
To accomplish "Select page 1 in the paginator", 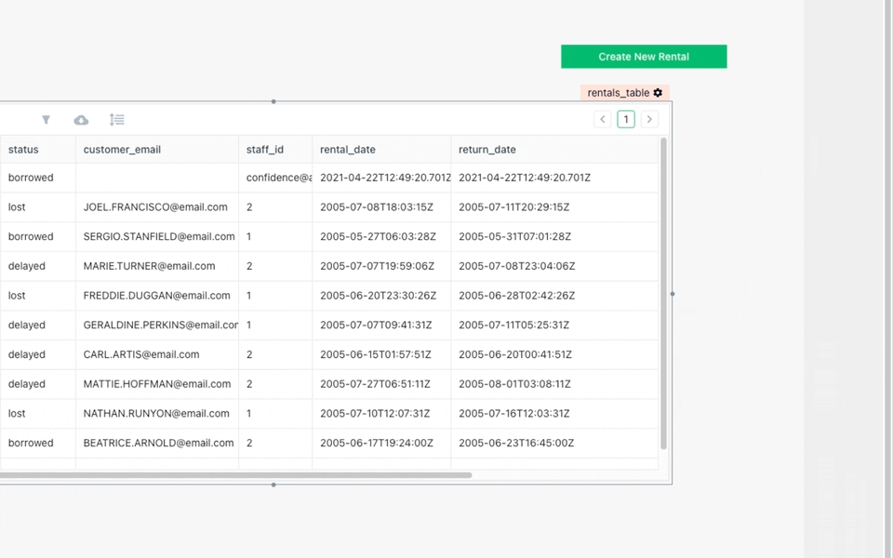I will [625, 119].
